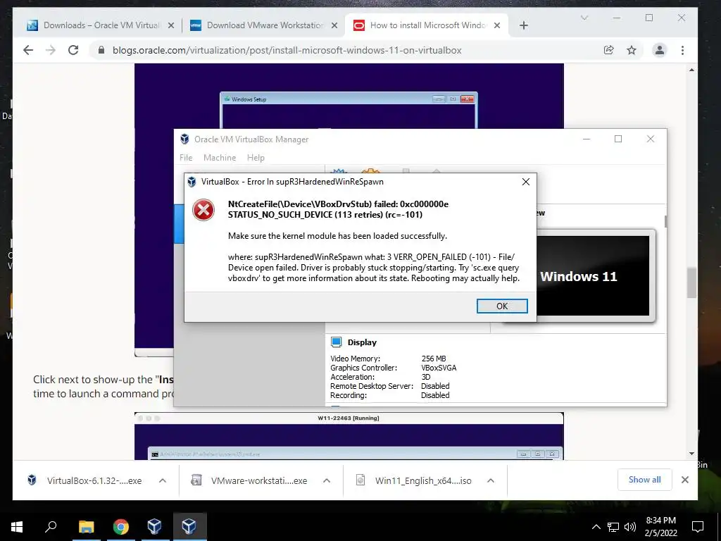Click the VirtualBox cube icon in the Manager title bar
Viewport: 721px width, 541px height.
point(184,139)
